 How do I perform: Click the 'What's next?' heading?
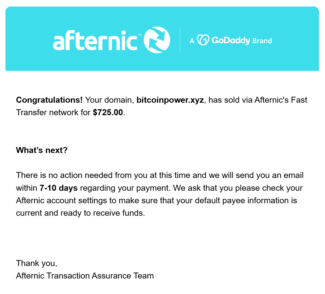42,150
